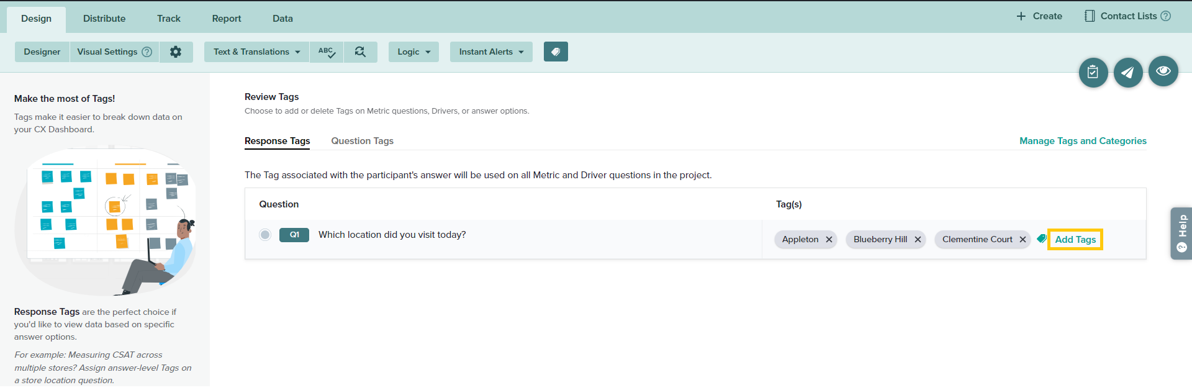Open the survey settings gear icon
The image size is (1192, 390).
pos(176,52)
